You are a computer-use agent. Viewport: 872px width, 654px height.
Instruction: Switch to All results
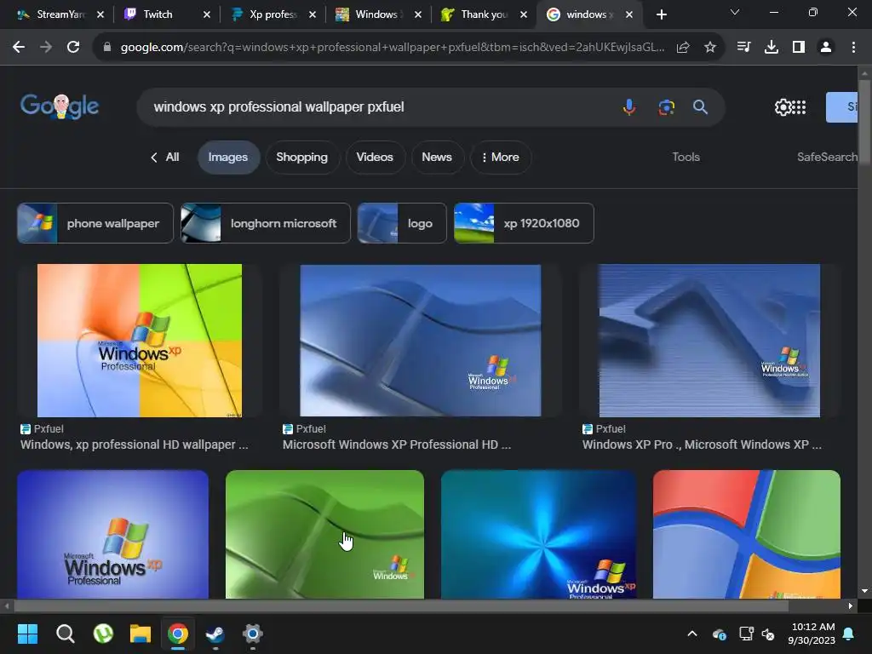165,158
